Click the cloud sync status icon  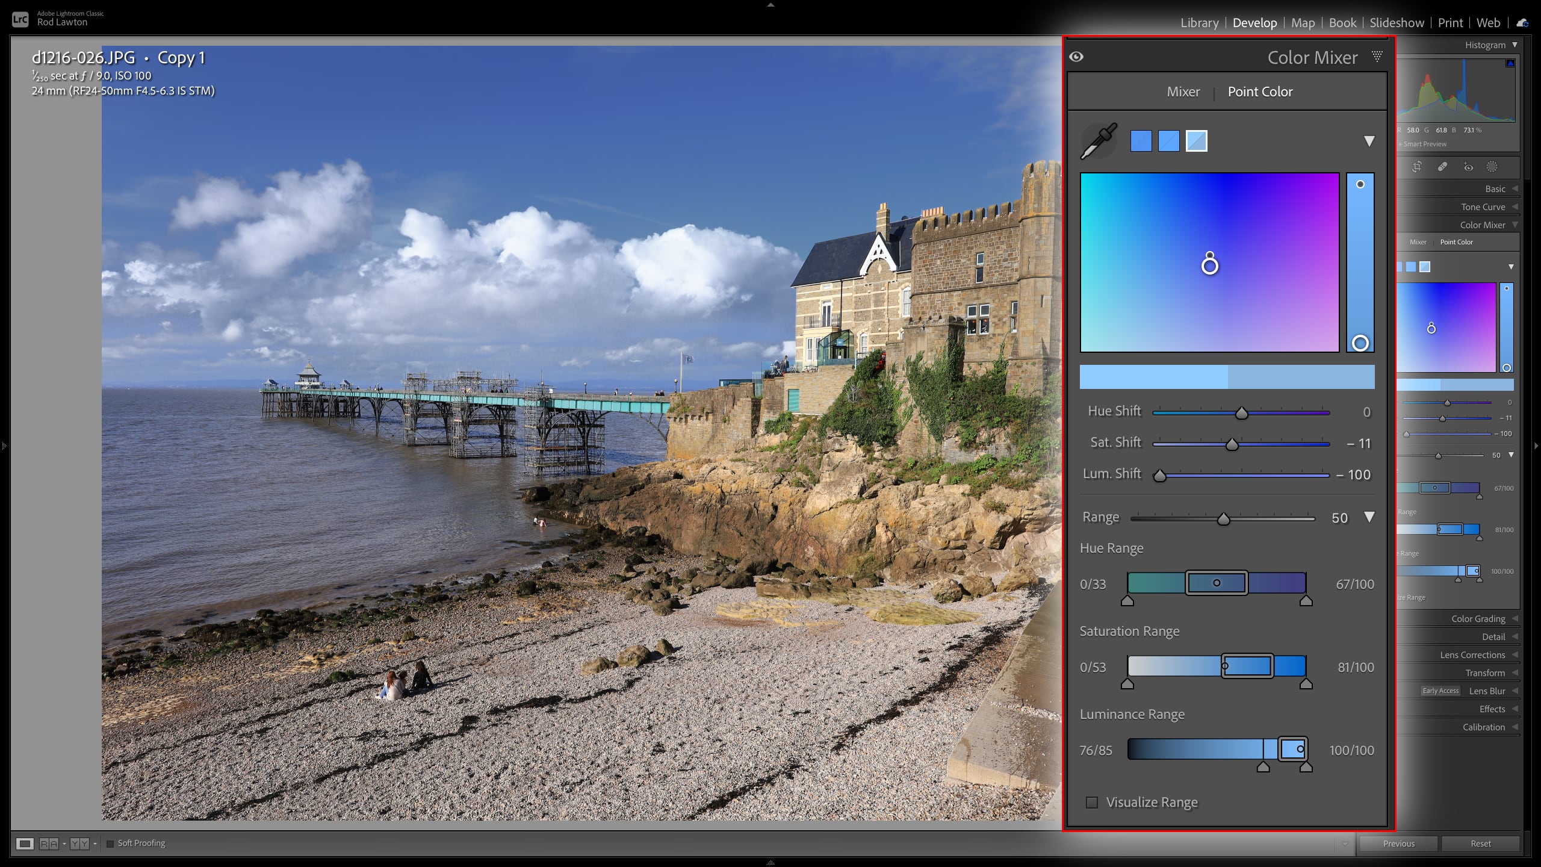click(x=1522, y=23)
